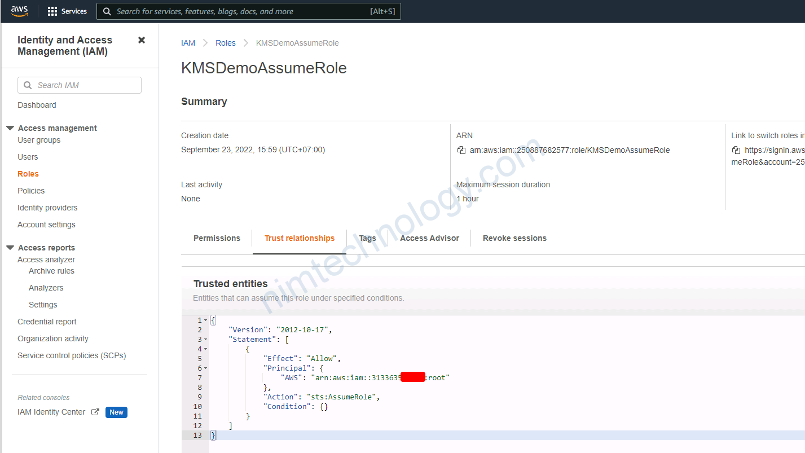Screen dimensions: 805x453
Task: Fold the statement object at line 4
Action: coord(205,349)
